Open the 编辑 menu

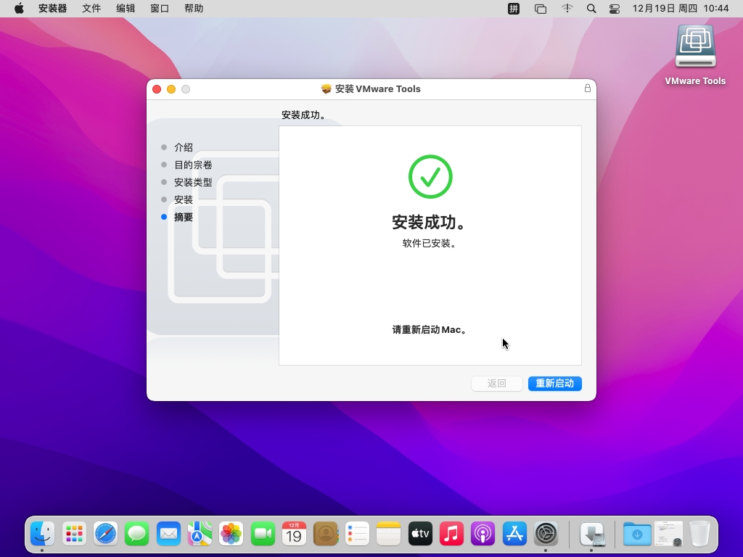126,9
